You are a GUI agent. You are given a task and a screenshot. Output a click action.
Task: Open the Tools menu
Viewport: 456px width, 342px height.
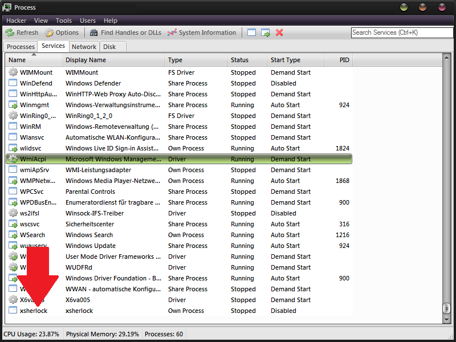(64, 21)
